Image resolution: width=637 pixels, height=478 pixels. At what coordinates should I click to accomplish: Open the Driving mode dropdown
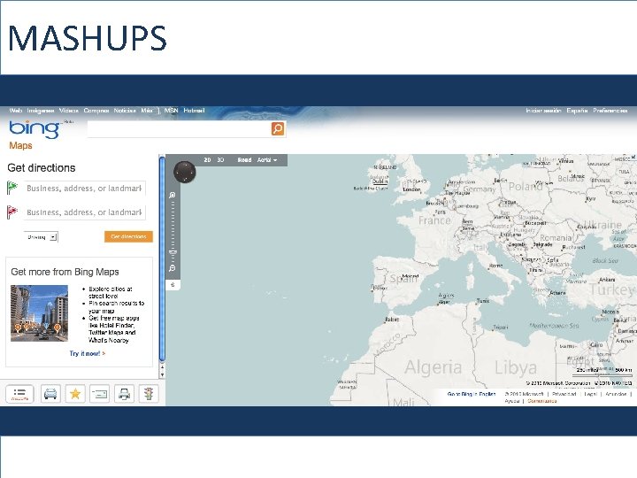coord(42,237)
